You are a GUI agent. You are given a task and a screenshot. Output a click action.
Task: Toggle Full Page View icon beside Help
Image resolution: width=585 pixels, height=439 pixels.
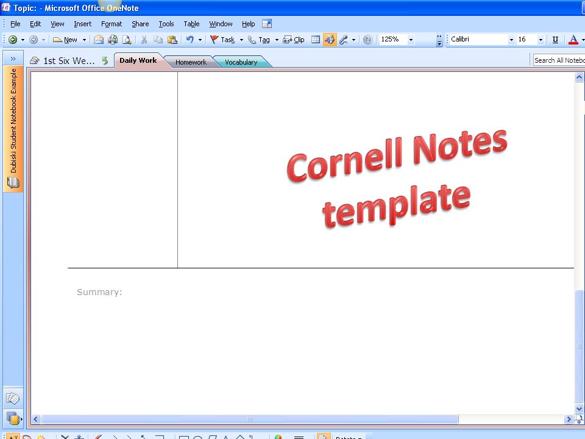pyautogui.click(x=267, y=24)
